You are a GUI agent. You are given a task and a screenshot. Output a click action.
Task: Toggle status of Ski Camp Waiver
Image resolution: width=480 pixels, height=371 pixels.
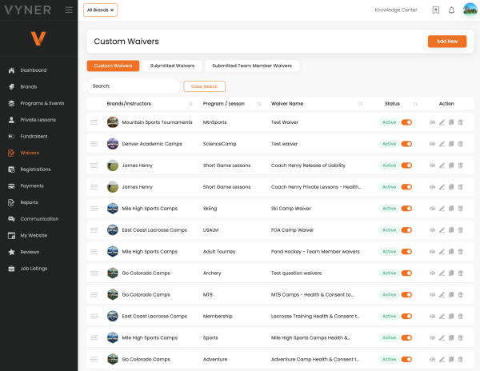pos(406,209)
